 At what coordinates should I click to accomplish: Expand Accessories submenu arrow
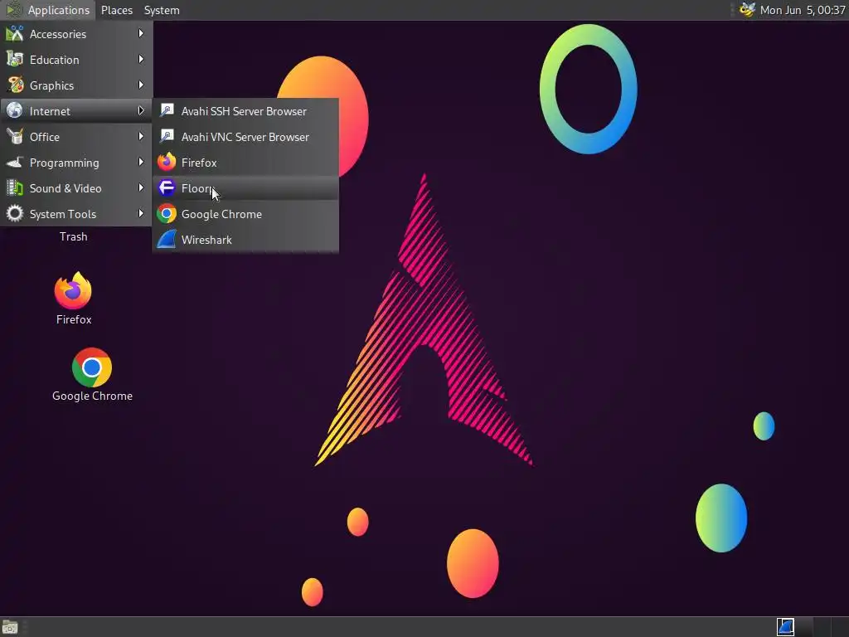141,33
